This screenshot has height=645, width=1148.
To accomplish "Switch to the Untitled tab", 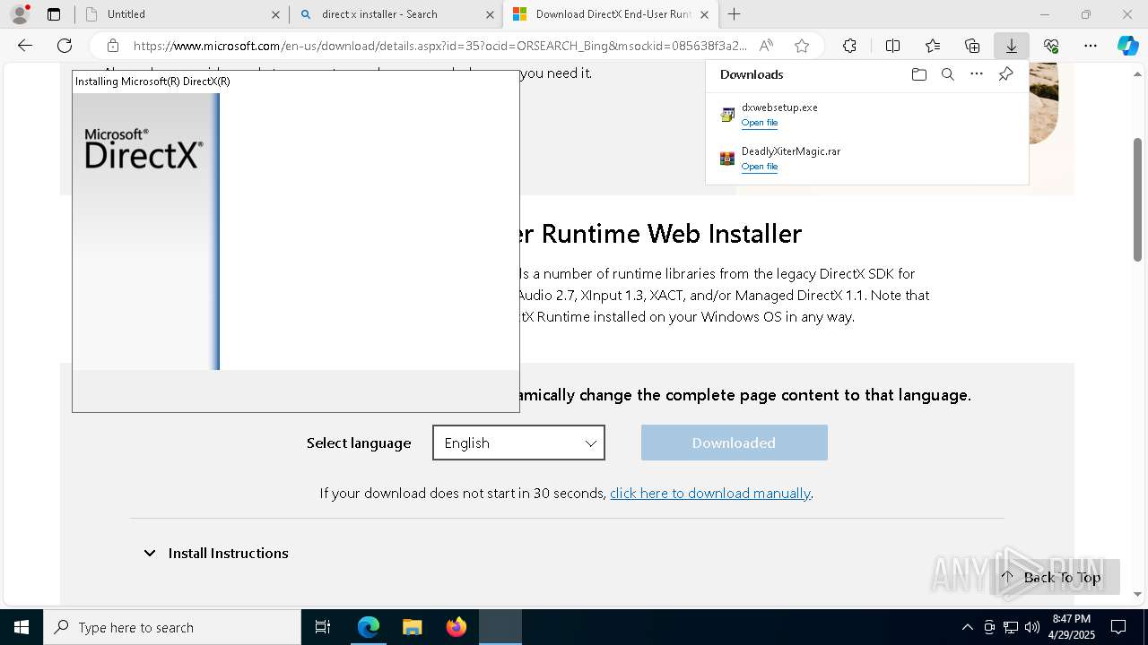I will click(x=181, y=14).
